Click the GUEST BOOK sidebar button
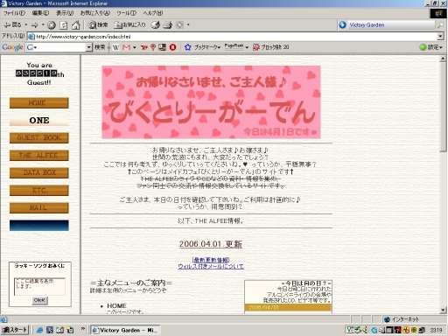The image size is (448, 336). point(39,138)
